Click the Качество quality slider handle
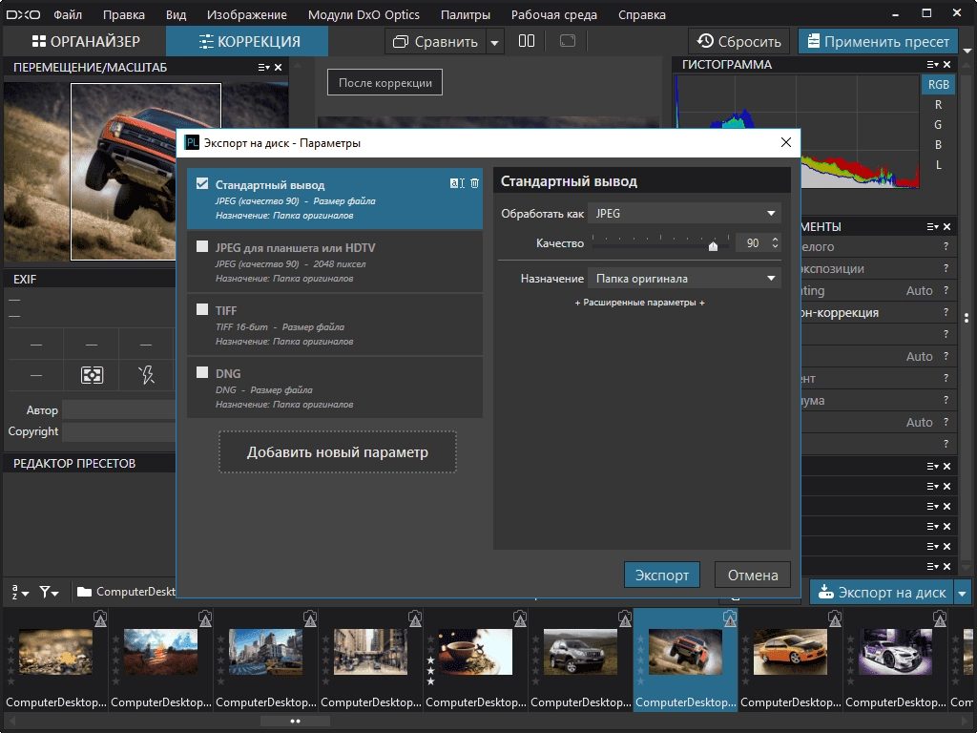The image size is (977, 733). [x=713, y=245]
